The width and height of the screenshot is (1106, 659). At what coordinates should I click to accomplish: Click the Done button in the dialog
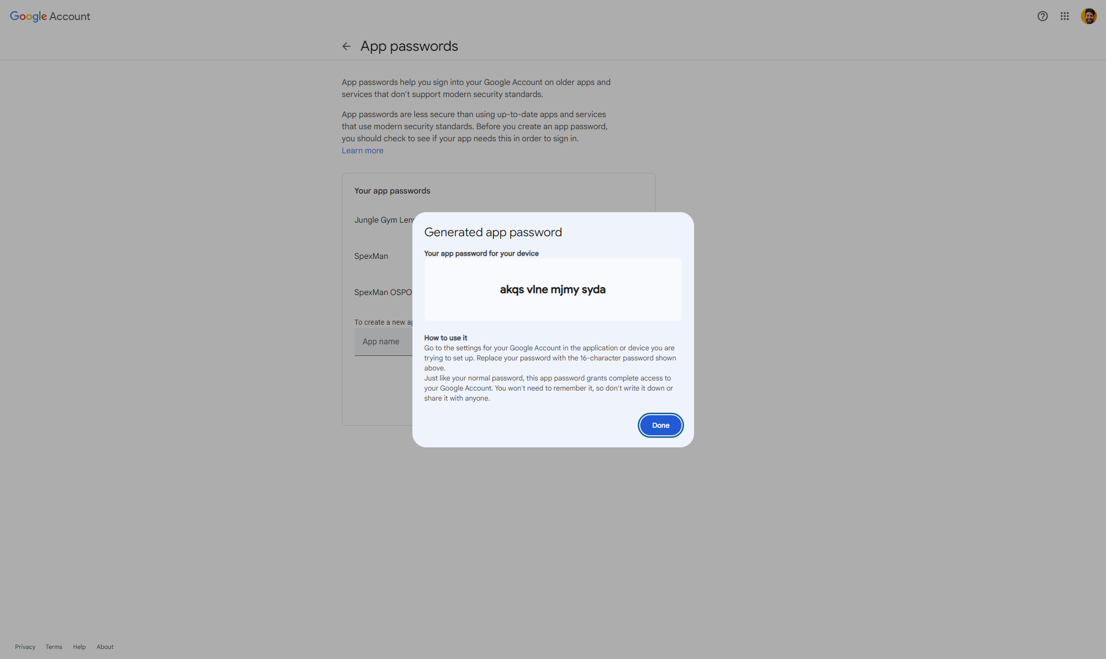pos(660,425)
